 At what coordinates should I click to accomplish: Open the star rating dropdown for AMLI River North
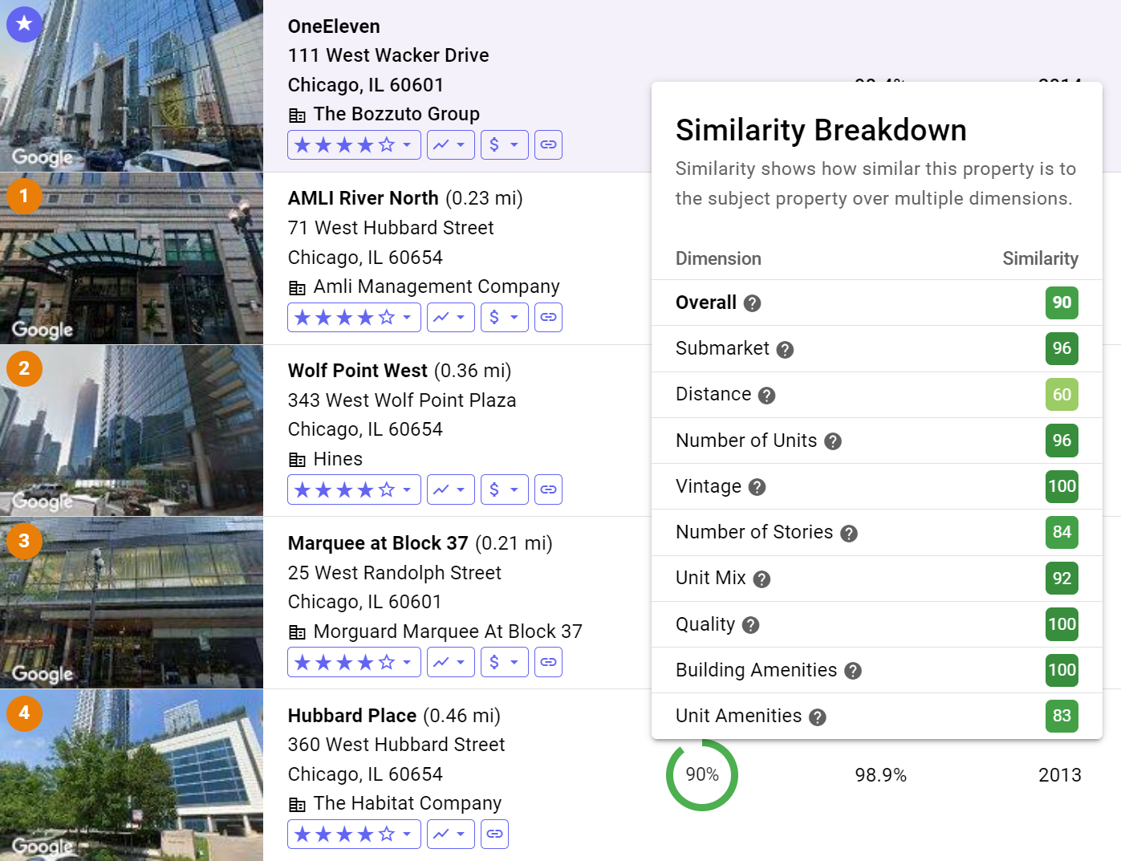coord(408,317)
